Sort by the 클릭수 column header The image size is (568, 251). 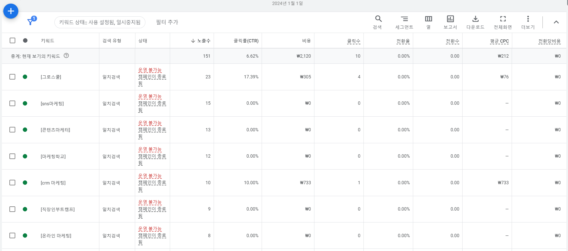(354, 41)
